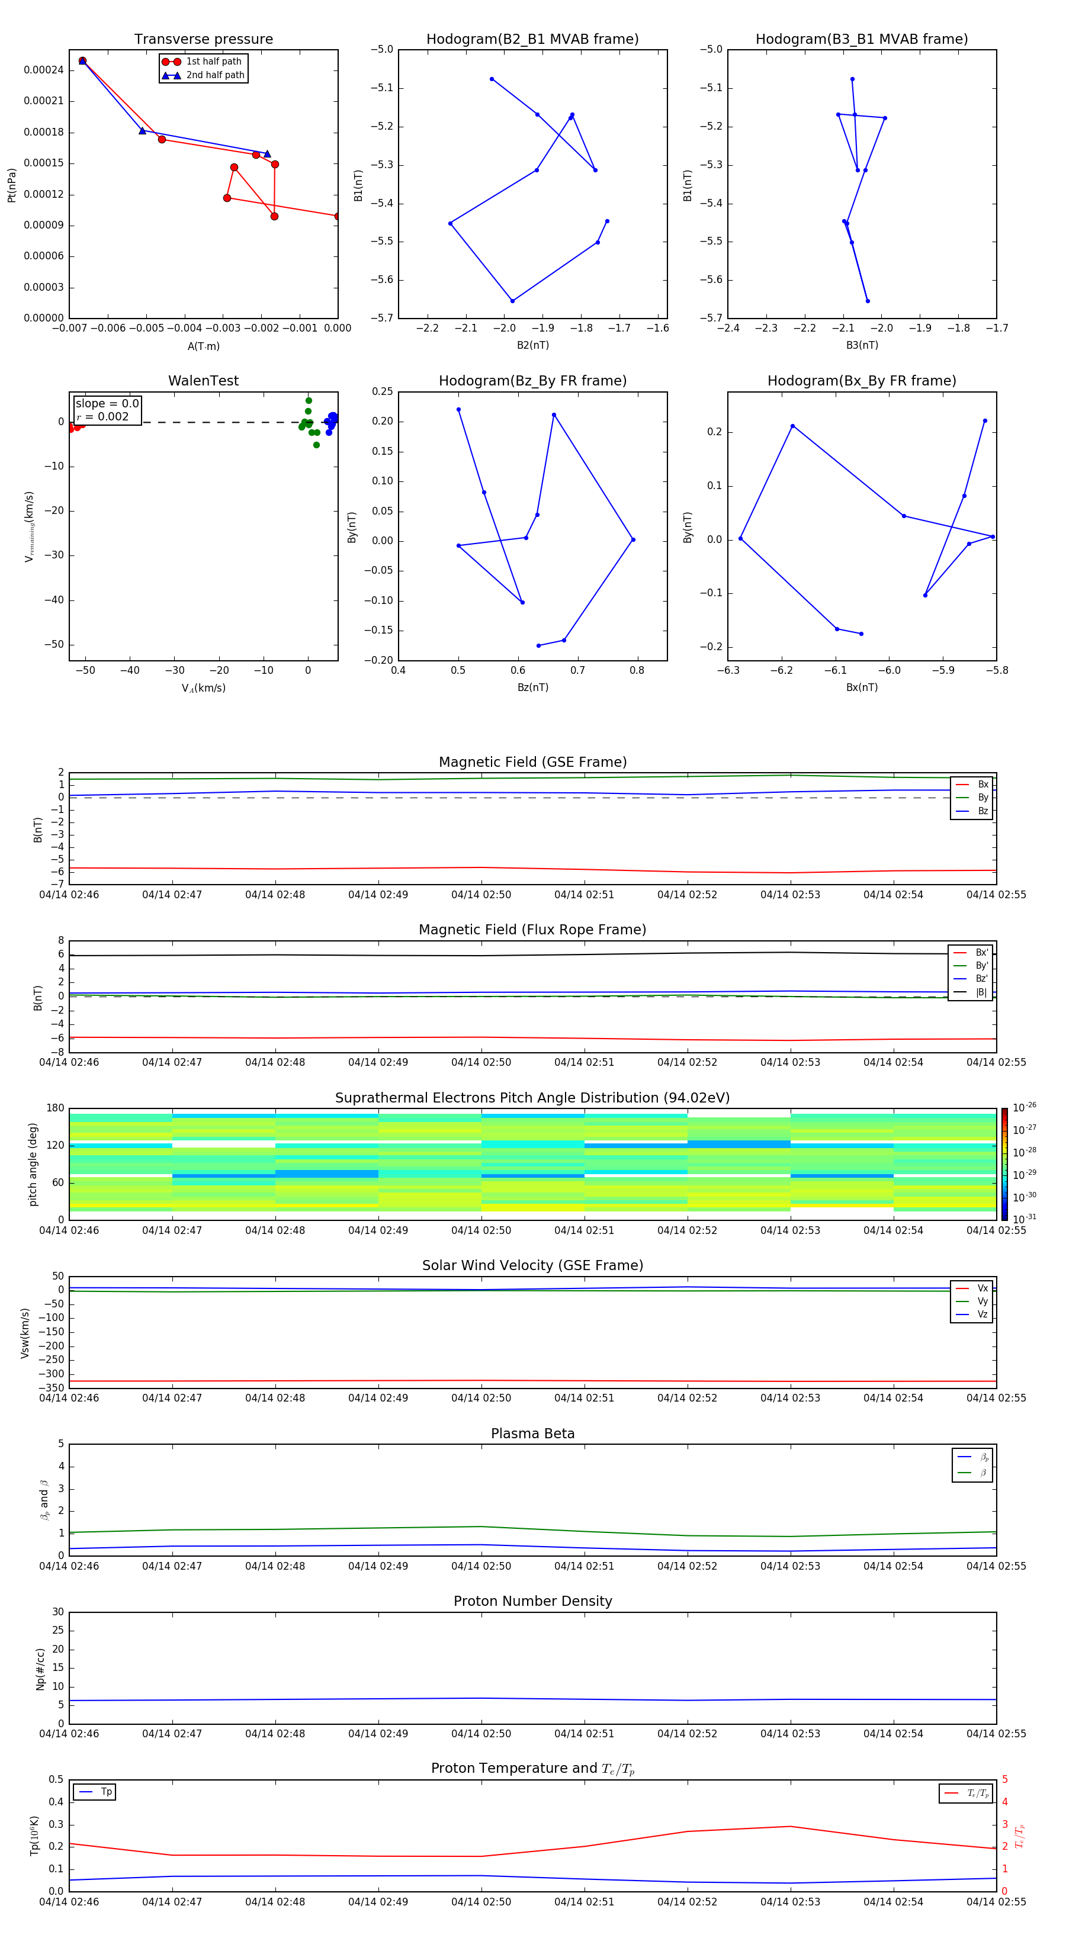Click the "Vx" entry in velocity legend

tap(972, 1288)
